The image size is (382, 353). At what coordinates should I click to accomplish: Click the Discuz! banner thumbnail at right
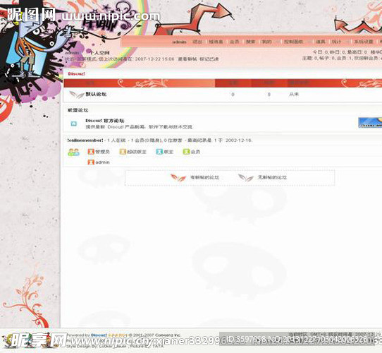tap(370, 123)
